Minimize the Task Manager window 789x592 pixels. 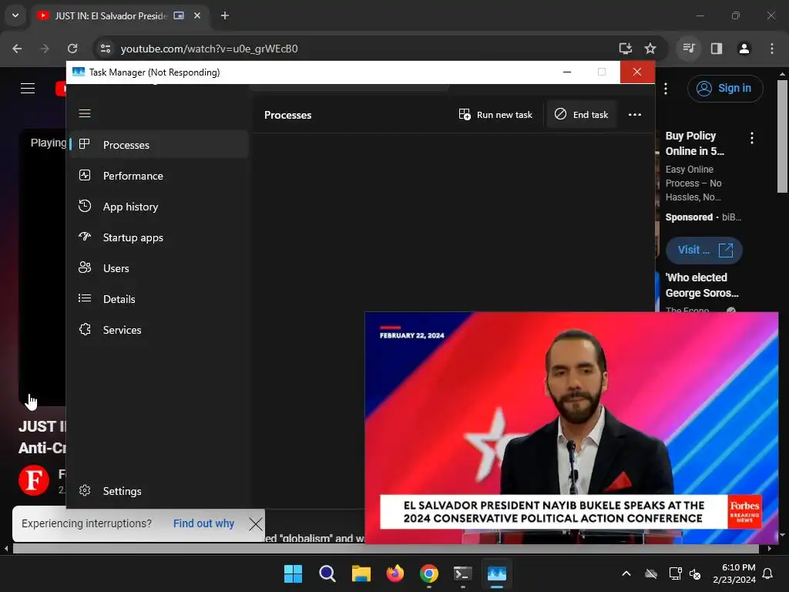tap(567, 72)
